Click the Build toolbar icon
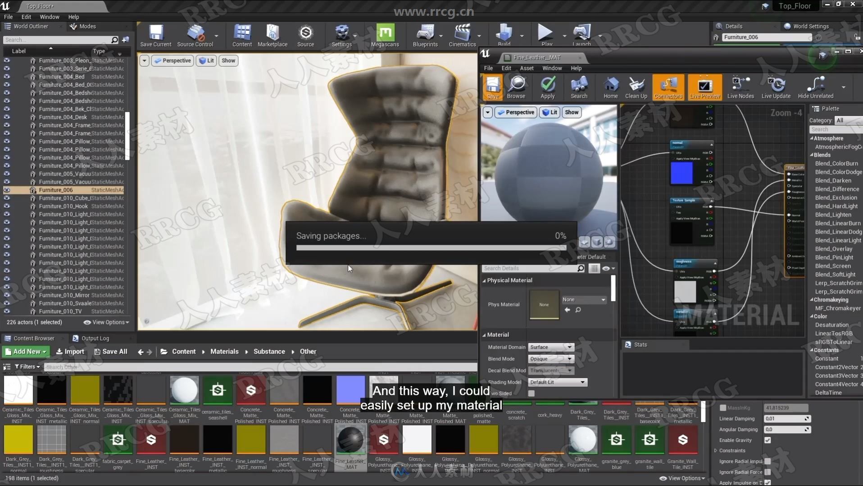 click(x=504, y=36)
